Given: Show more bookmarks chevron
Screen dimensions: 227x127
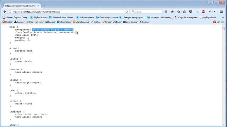Looking at the screenshot, I should coord(223,17).
